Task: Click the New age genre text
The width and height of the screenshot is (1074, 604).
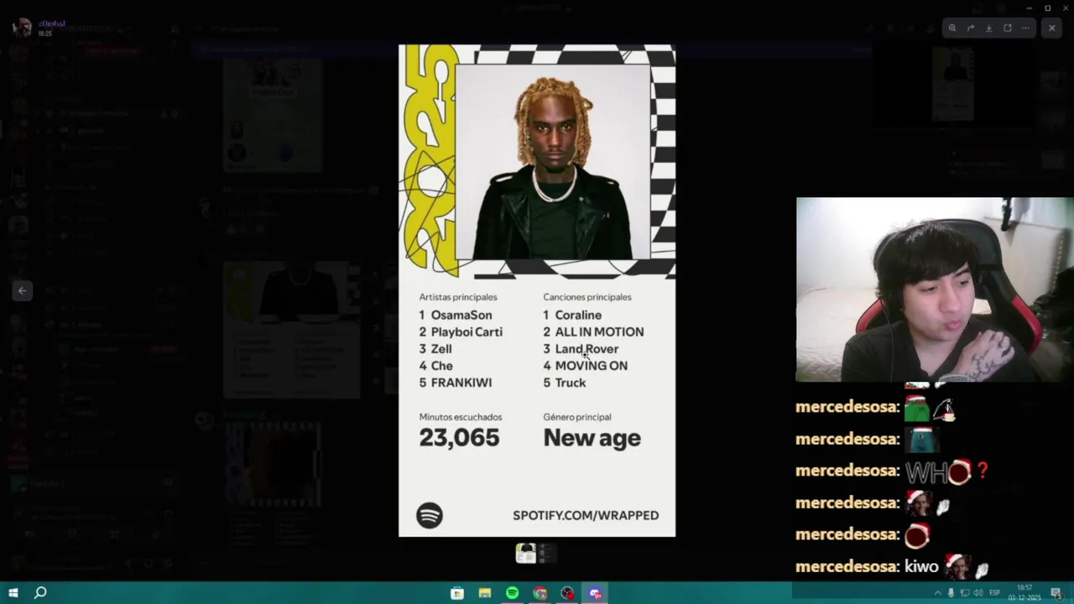Action: 592,438
